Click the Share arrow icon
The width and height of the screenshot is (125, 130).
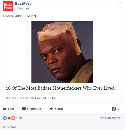coord(51,109)
